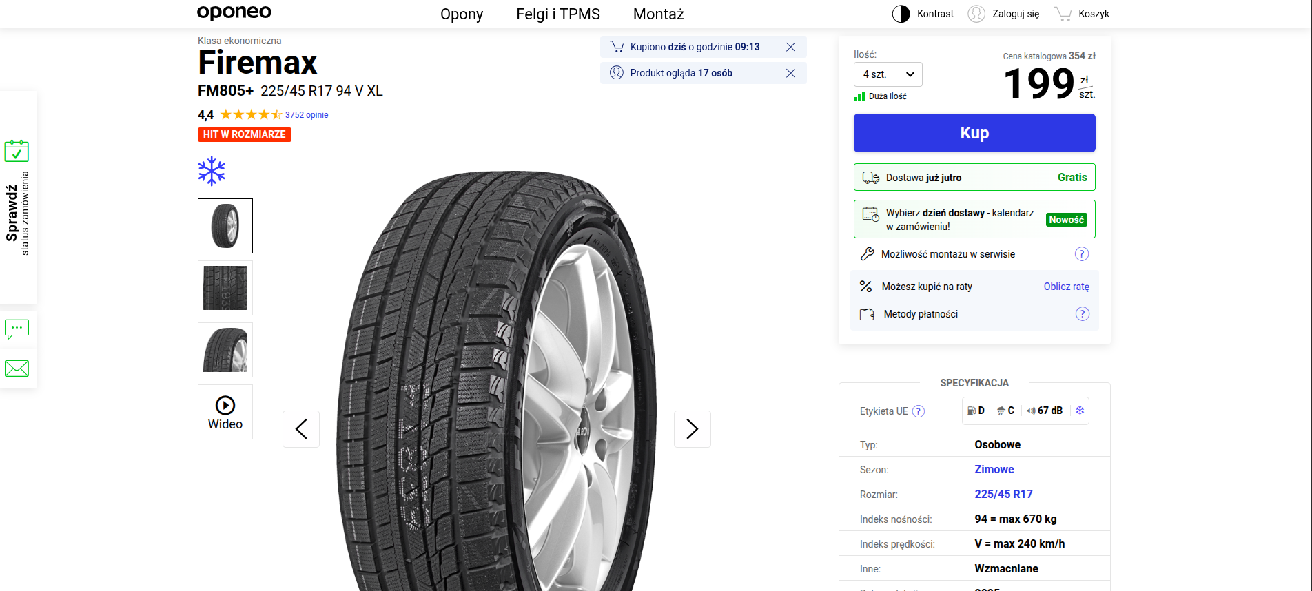Image resolution: width=1312 pixels, height=591 pixels.
Task: Click the 'V = max 240 km/h' value
Action: tap(1019, 543)
